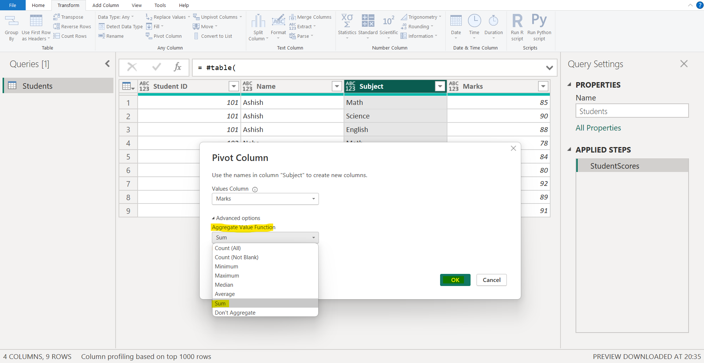Click the Statistics icon in Number Column
This screenshot has height=363, width=704.
pyautogui.click(x=347, y=21)
